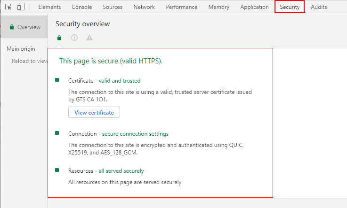Open the Console tab
Viewport: 347px width, 208px height.
click(82, 7)
